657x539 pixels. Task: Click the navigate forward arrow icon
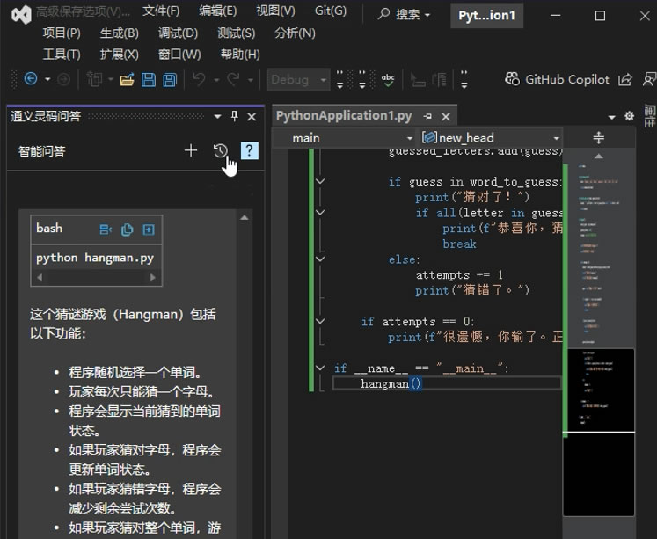click(x=63, y=79)
